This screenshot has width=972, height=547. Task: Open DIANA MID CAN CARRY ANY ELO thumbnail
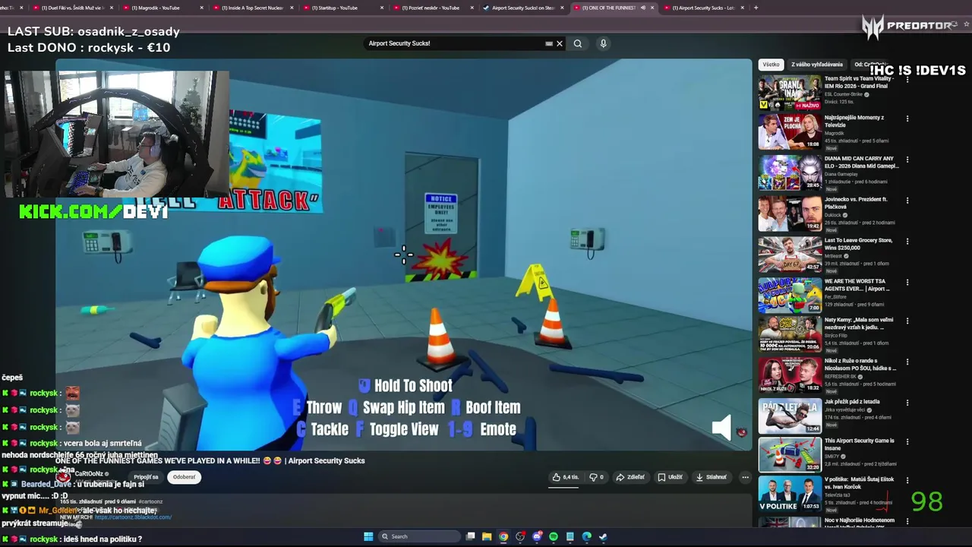click(x=790, y=172)
